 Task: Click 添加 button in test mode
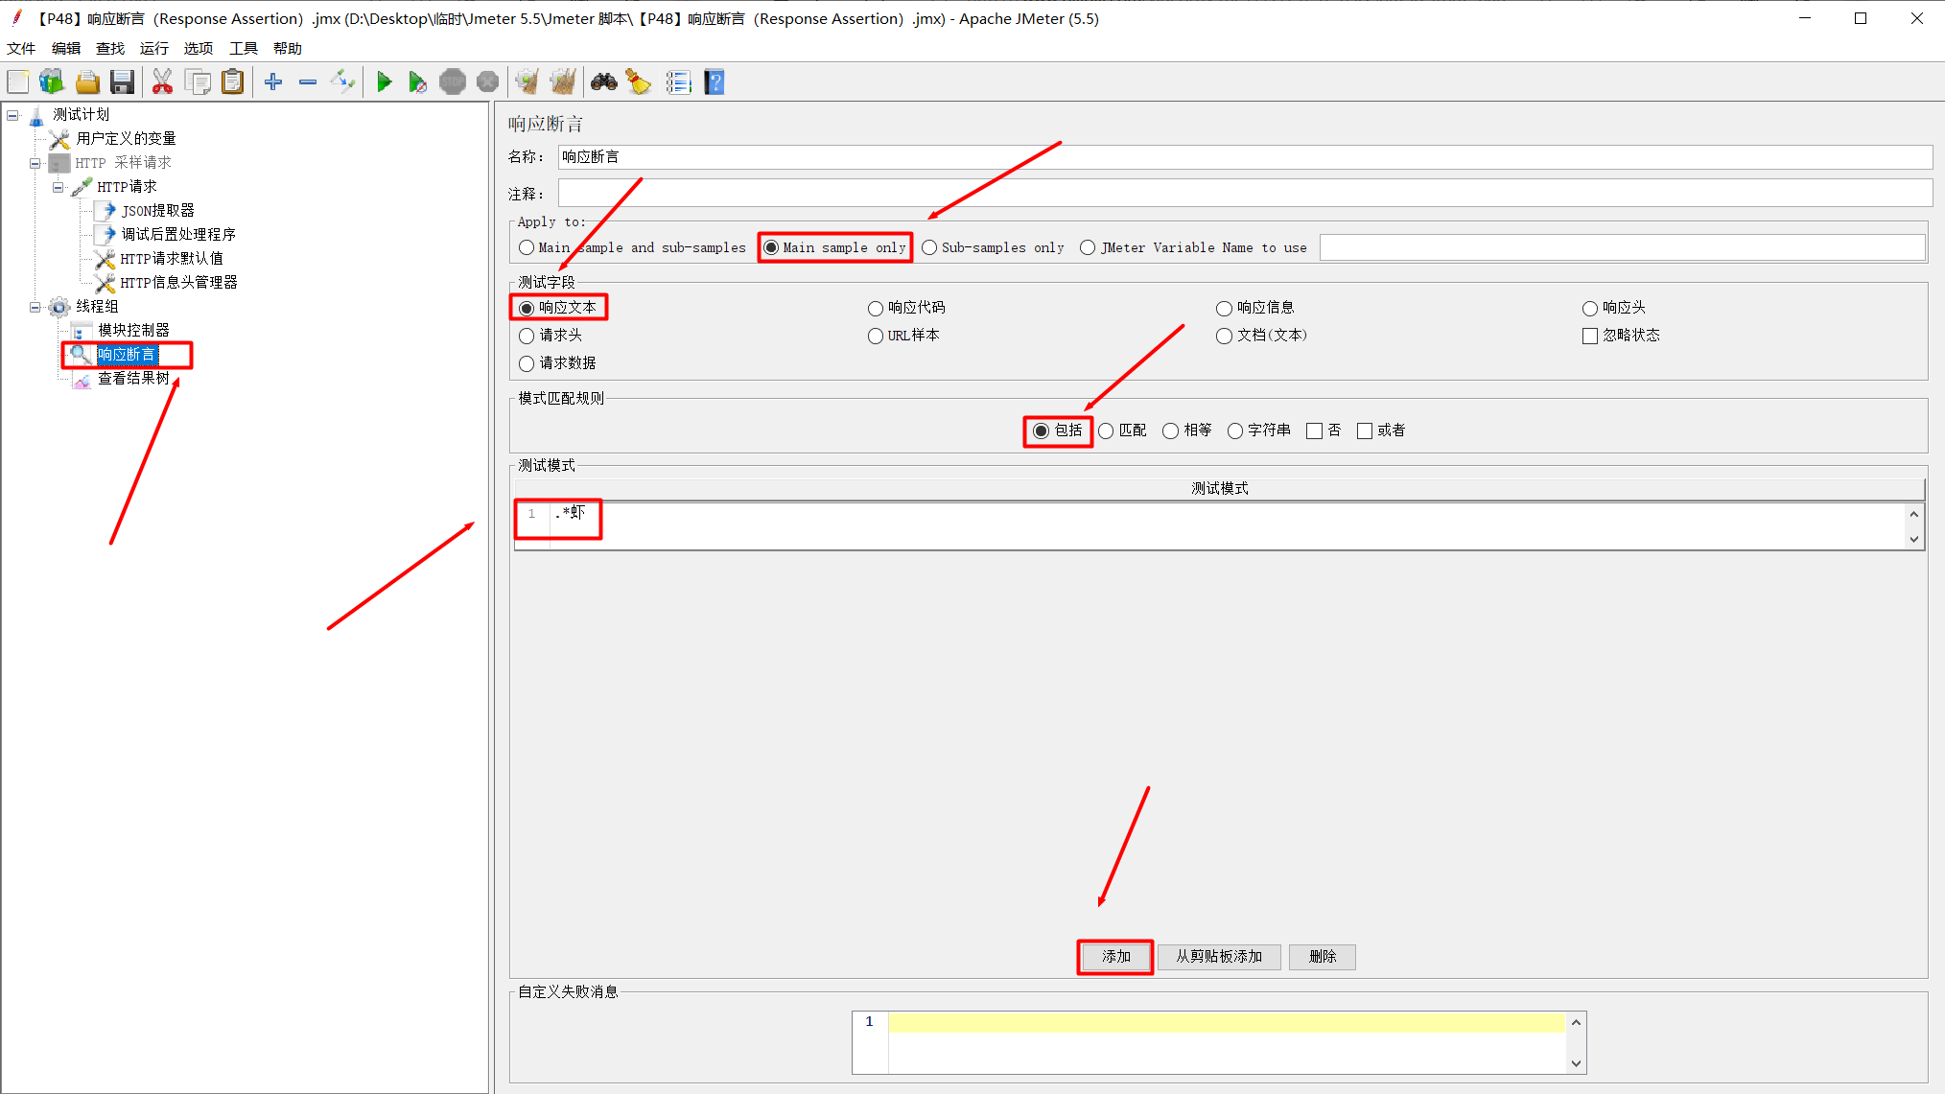pyautogui.click(x=1114, y=957)
